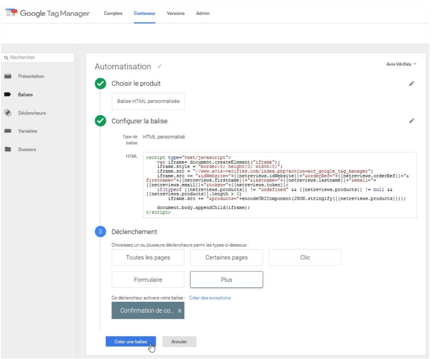Click the Google Tag Manager logo
The width and height of the screenshot is (432, 359).
tap(12, 13)
